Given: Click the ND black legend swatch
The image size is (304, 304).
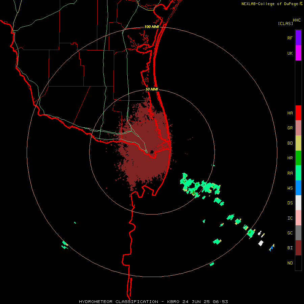Looking at the screenshot, I should [x=298, y=263].
